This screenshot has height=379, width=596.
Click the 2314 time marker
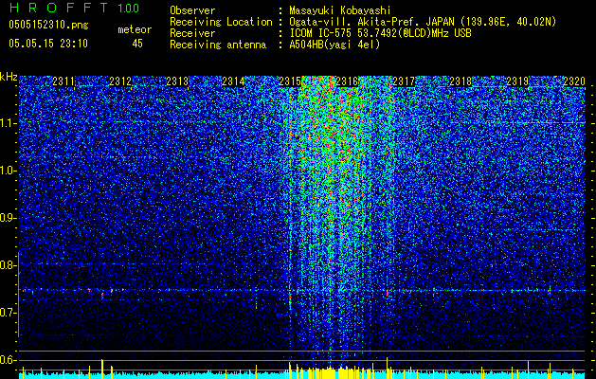[233, 81]
